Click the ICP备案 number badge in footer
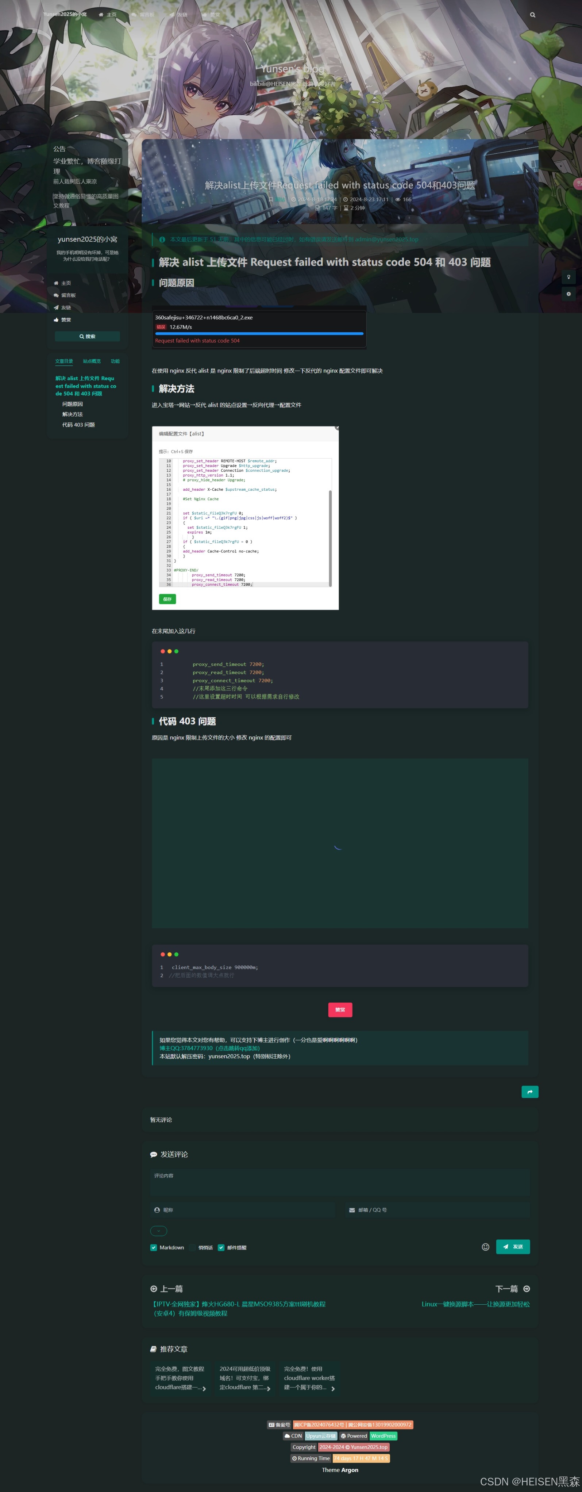 pos(353,1425)
